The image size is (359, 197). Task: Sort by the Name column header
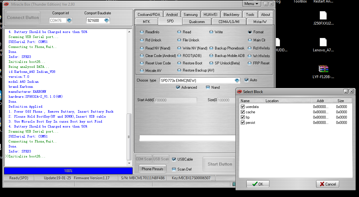(x=251, y=101)
